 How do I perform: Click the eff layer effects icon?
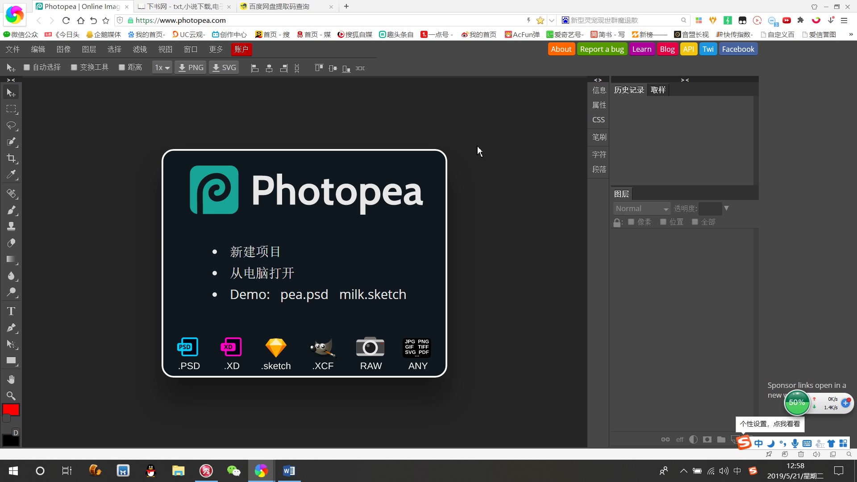(x=679, y=440)
